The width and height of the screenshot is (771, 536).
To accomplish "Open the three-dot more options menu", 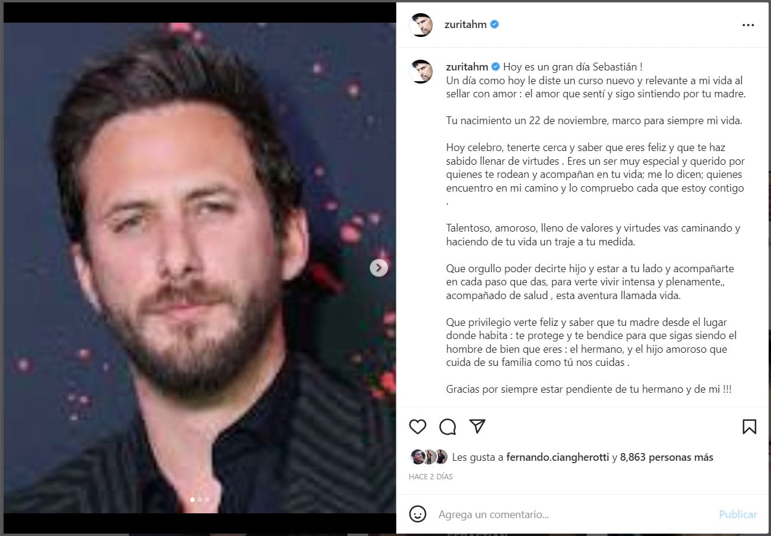I will [x=748, y=25].
